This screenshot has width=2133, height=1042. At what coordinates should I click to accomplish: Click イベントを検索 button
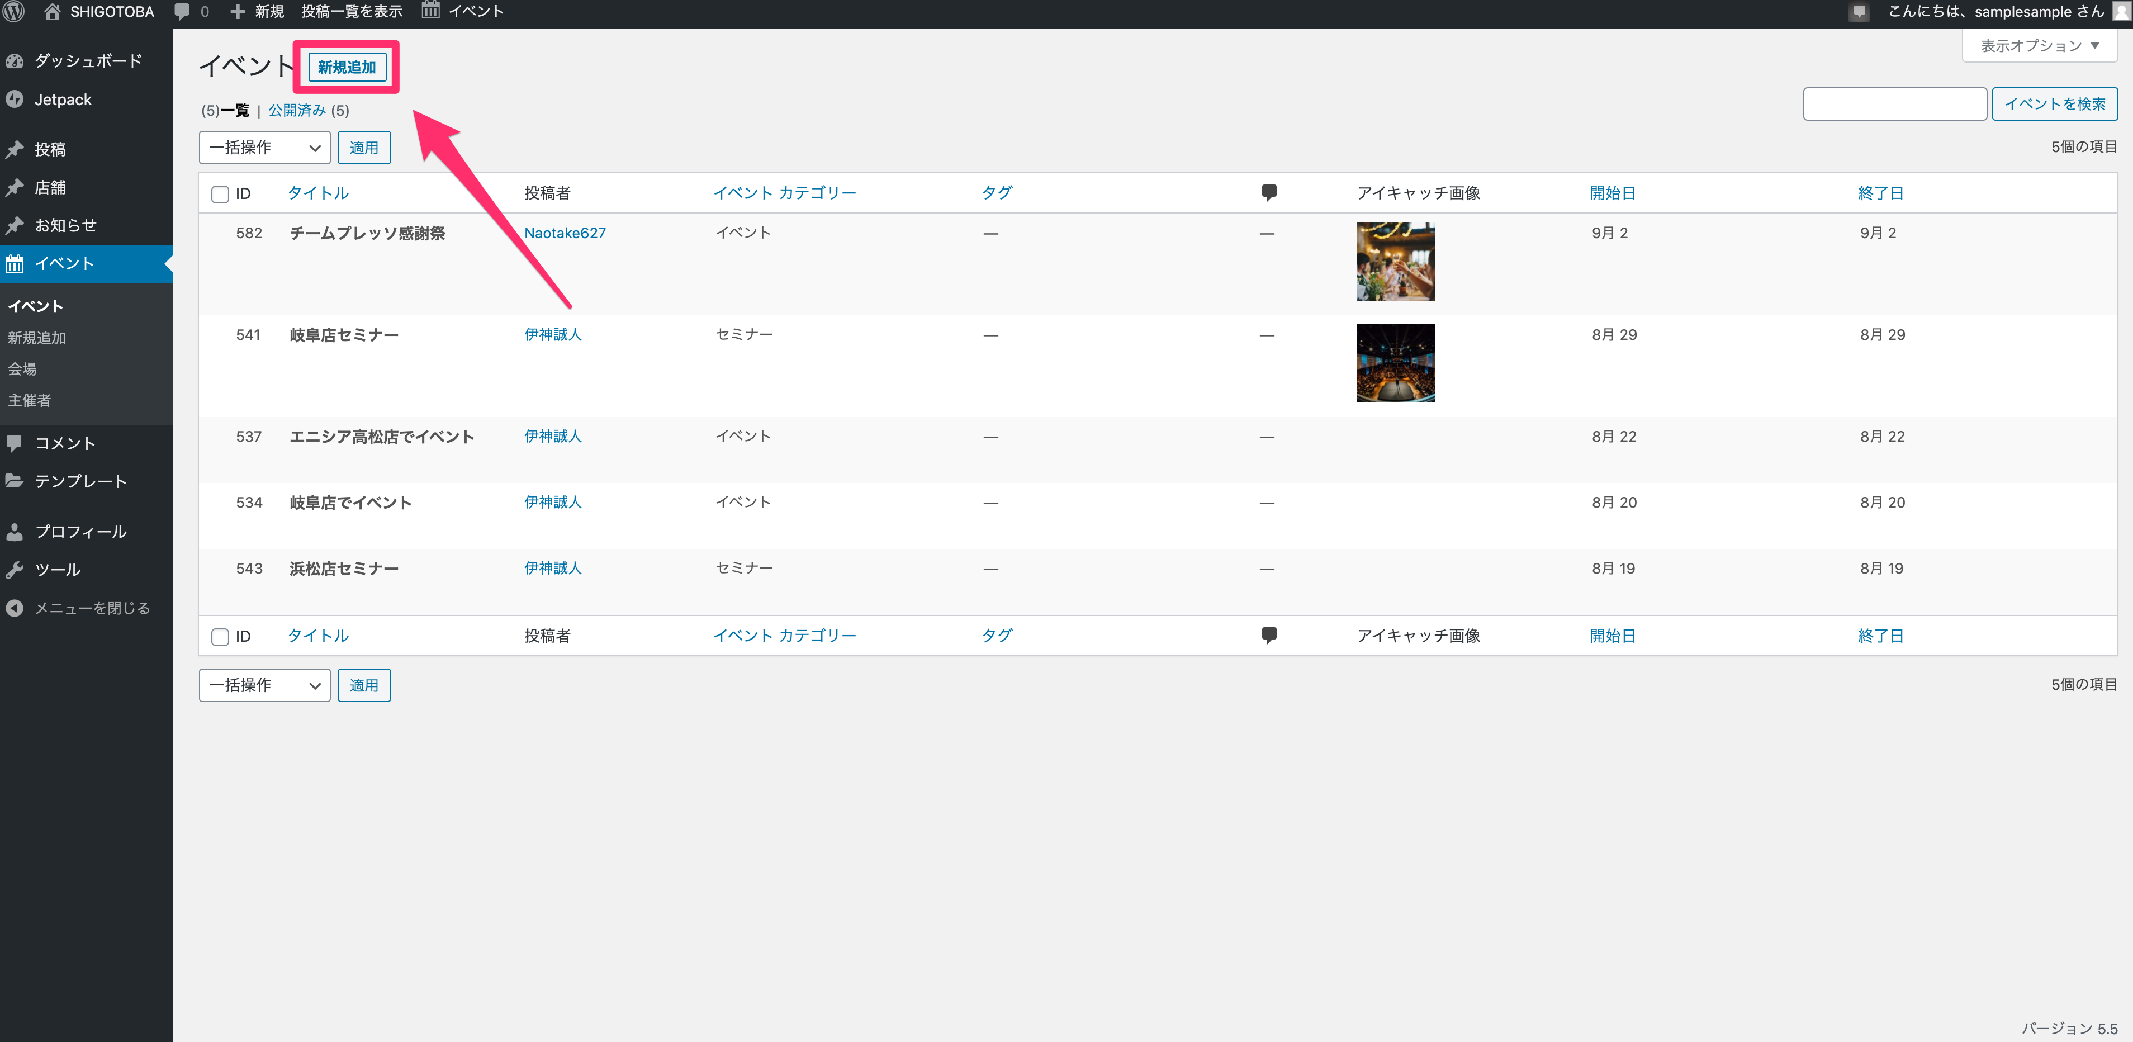coord(2054,103)
